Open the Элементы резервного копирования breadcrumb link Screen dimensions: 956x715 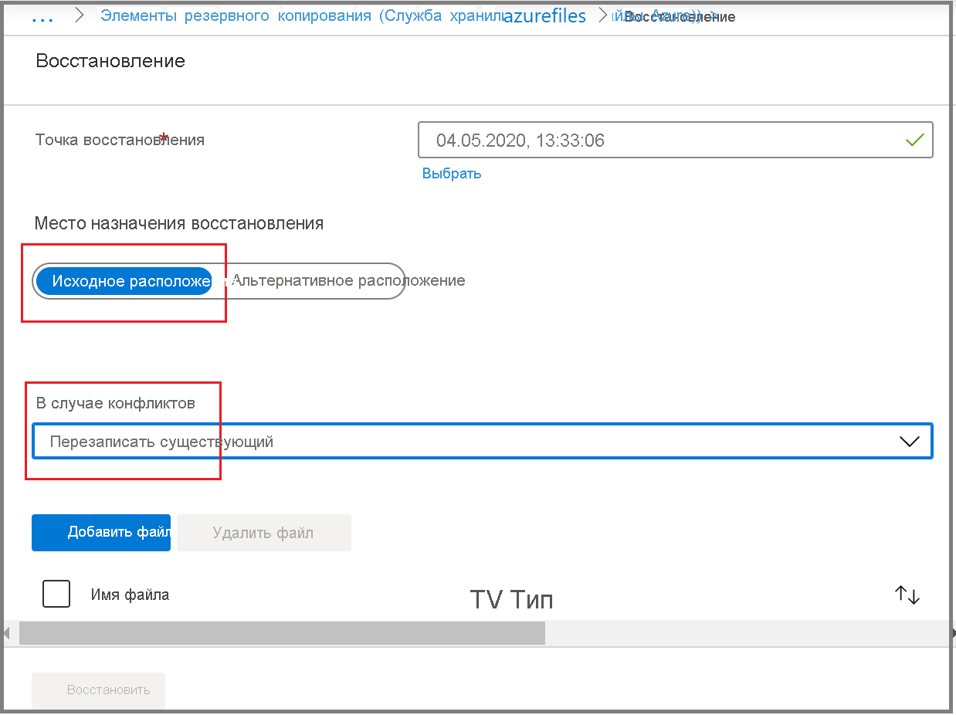point(301,15)
